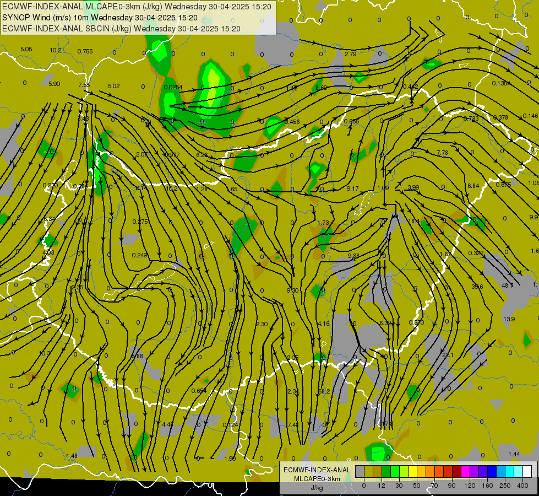Pick the brownish-olive legend swatch before 12
539x496 pixels.
click(378, 472)
